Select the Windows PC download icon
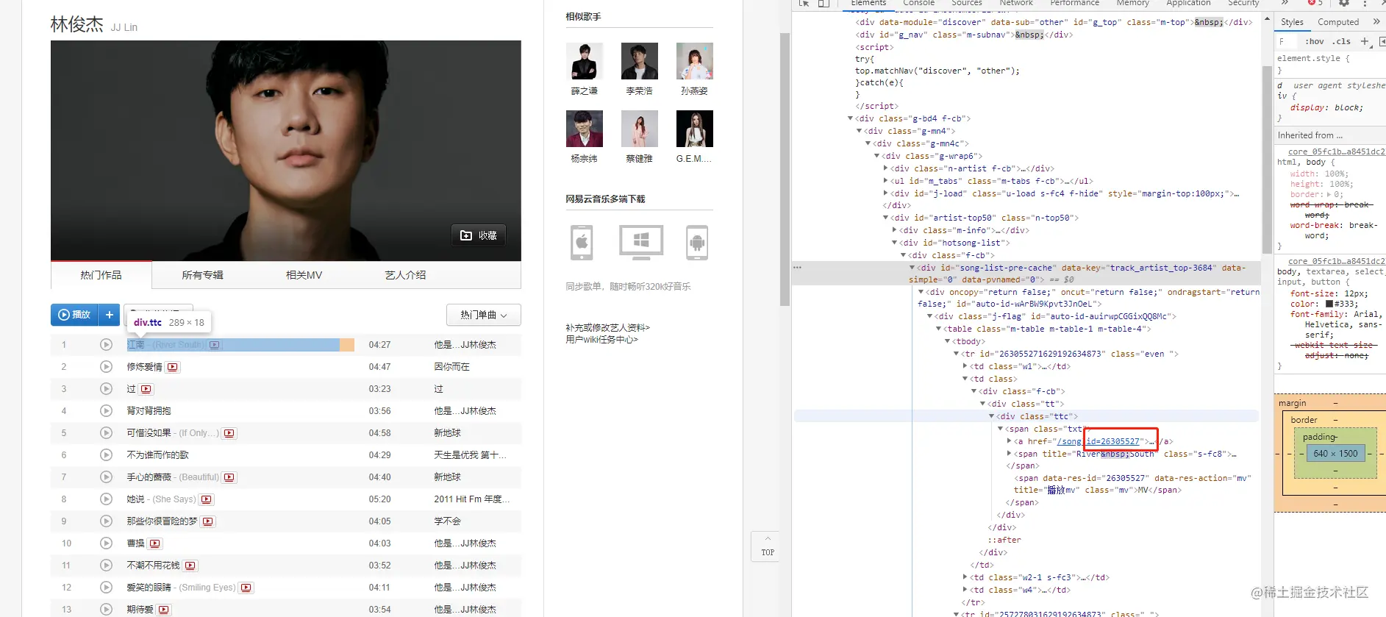 point(641,243)
